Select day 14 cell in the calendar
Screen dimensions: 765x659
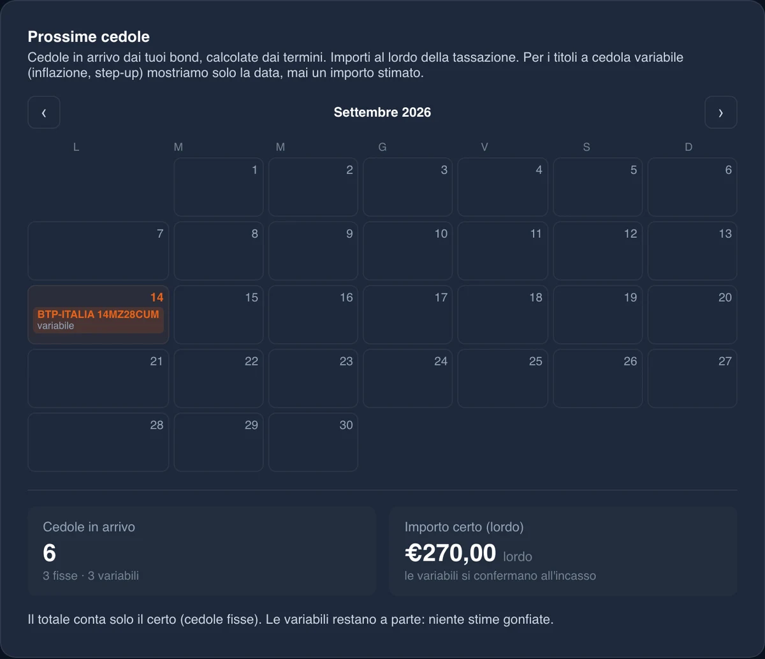point(98,315)
